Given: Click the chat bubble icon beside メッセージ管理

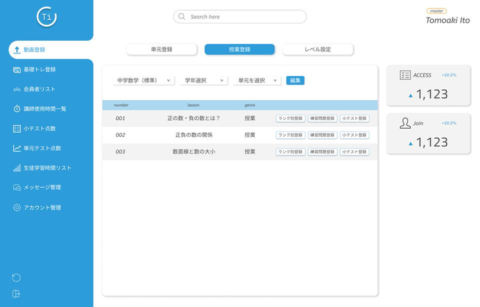Looking at the screenshot, I should pos(17,188).
